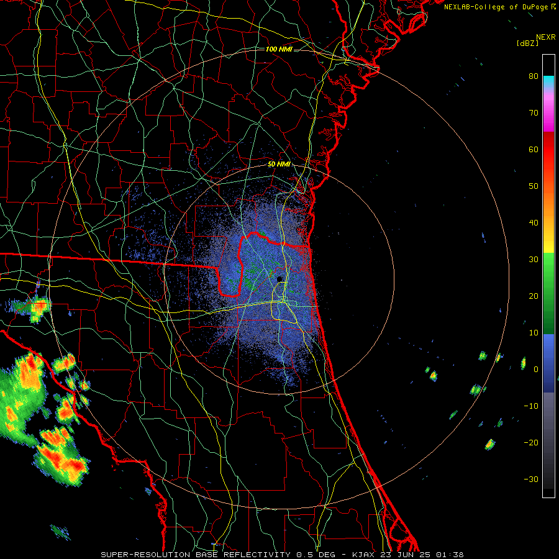Viewport: 559px width, 559px height.
Task: Click the 70 value on the dBZ scale
Action: coord(534,113)
